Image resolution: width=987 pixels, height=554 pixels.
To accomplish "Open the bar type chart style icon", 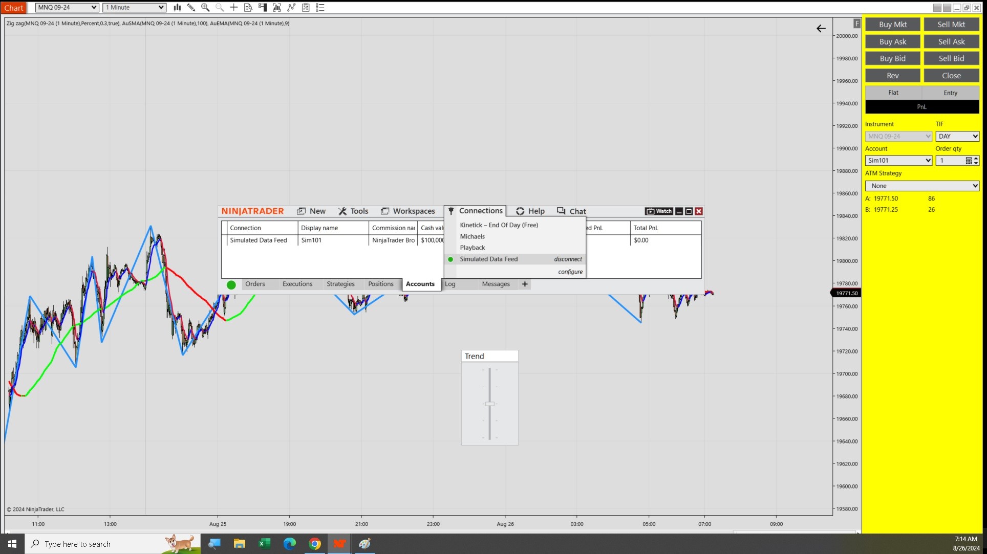I will point(177,7).
